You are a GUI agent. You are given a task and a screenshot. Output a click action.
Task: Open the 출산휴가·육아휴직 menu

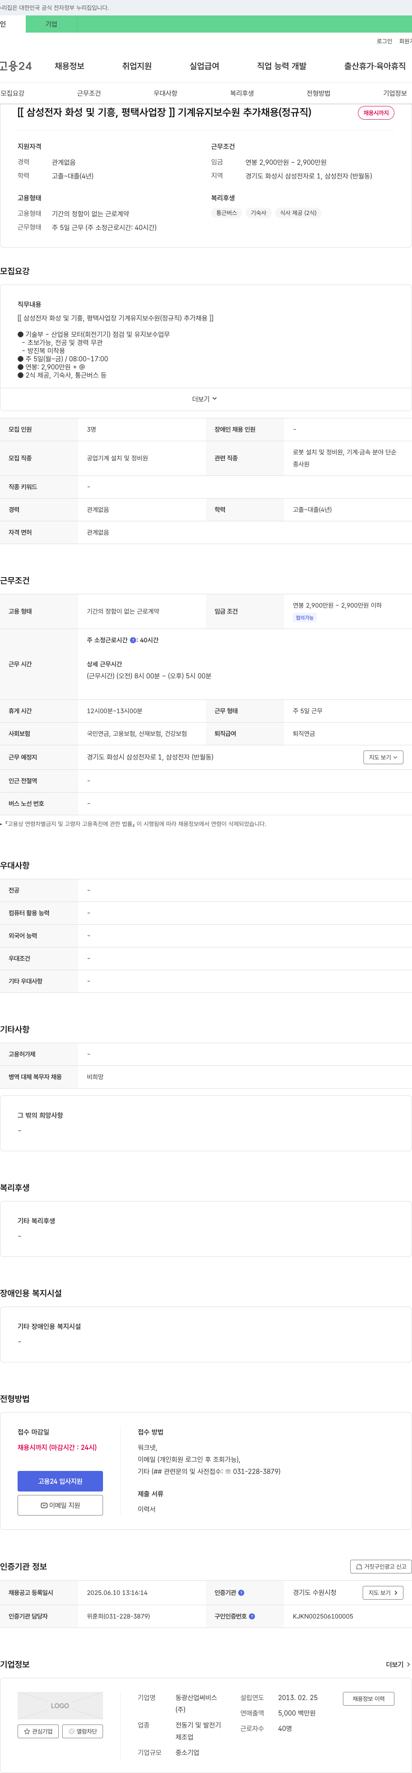pyautogui.click(x=375, y=66)
